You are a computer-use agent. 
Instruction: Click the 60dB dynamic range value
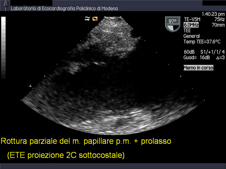click(189, 52)
